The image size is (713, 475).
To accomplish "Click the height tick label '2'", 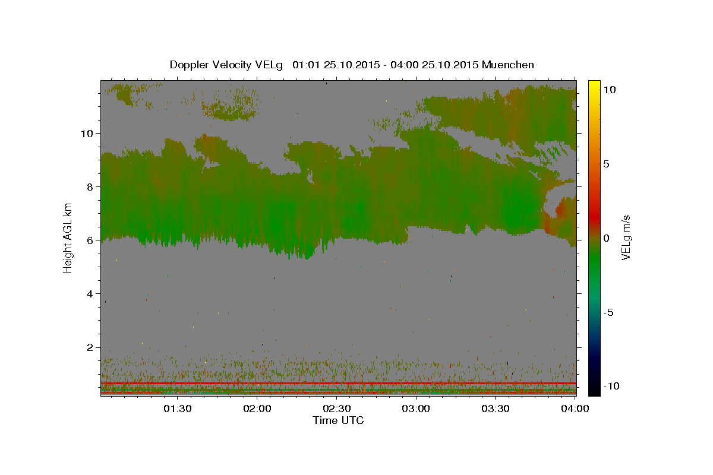I will coord(89,347).
